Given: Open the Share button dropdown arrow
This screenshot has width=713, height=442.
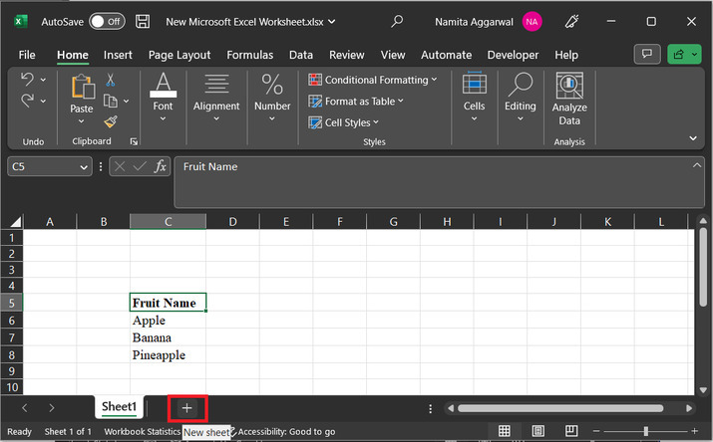Looking at the screenshot, I should pos(695,55).
